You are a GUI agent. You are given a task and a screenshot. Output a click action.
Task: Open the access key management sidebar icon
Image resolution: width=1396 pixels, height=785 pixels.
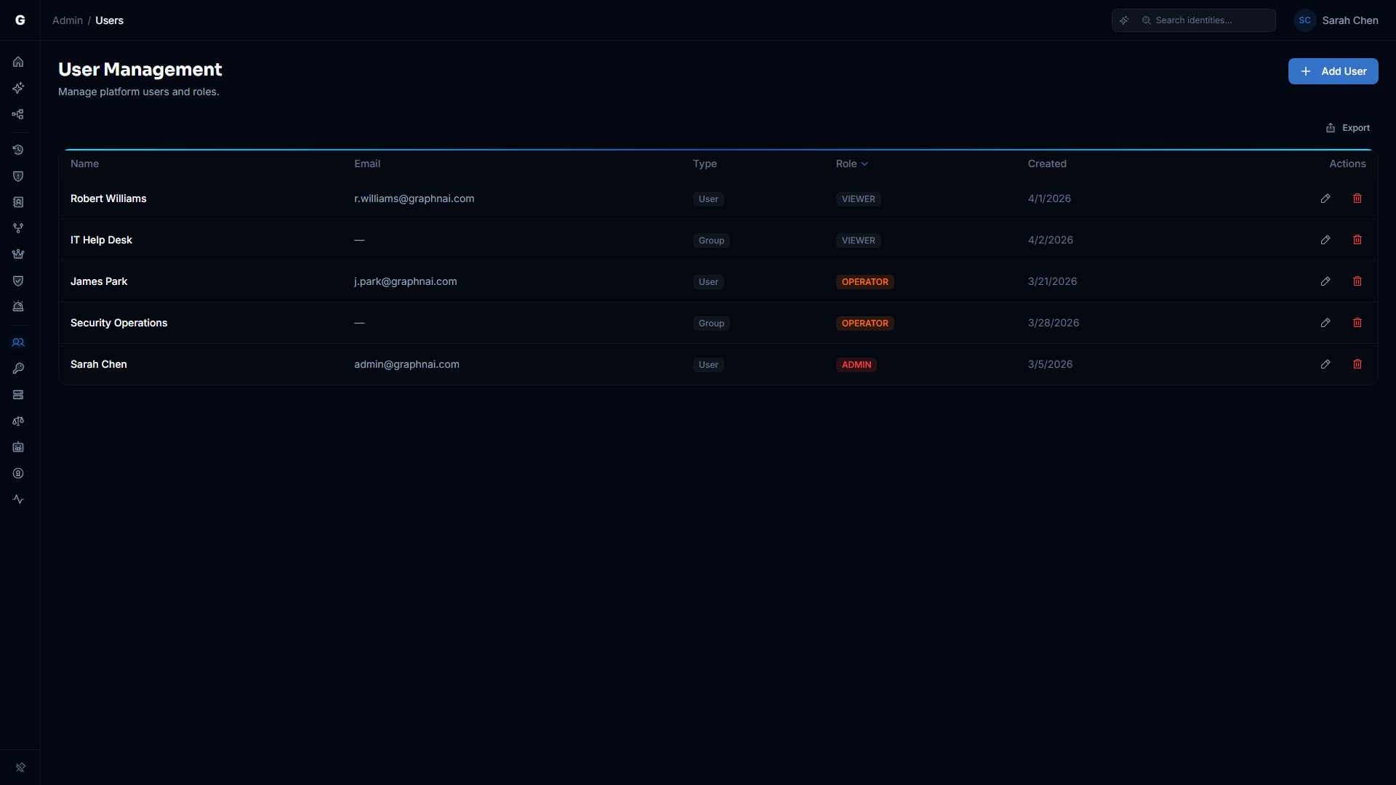[18, 369]
